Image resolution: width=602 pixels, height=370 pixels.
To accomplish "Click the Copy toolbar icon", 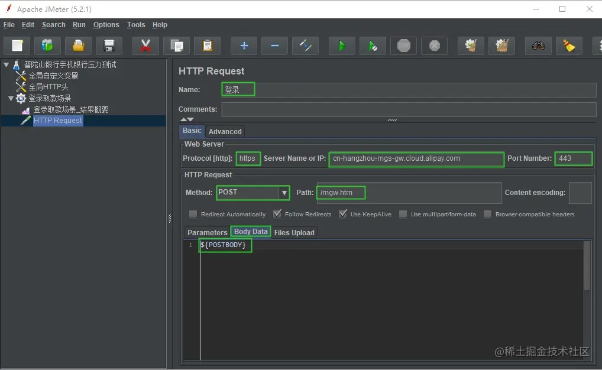I will 177,46.
